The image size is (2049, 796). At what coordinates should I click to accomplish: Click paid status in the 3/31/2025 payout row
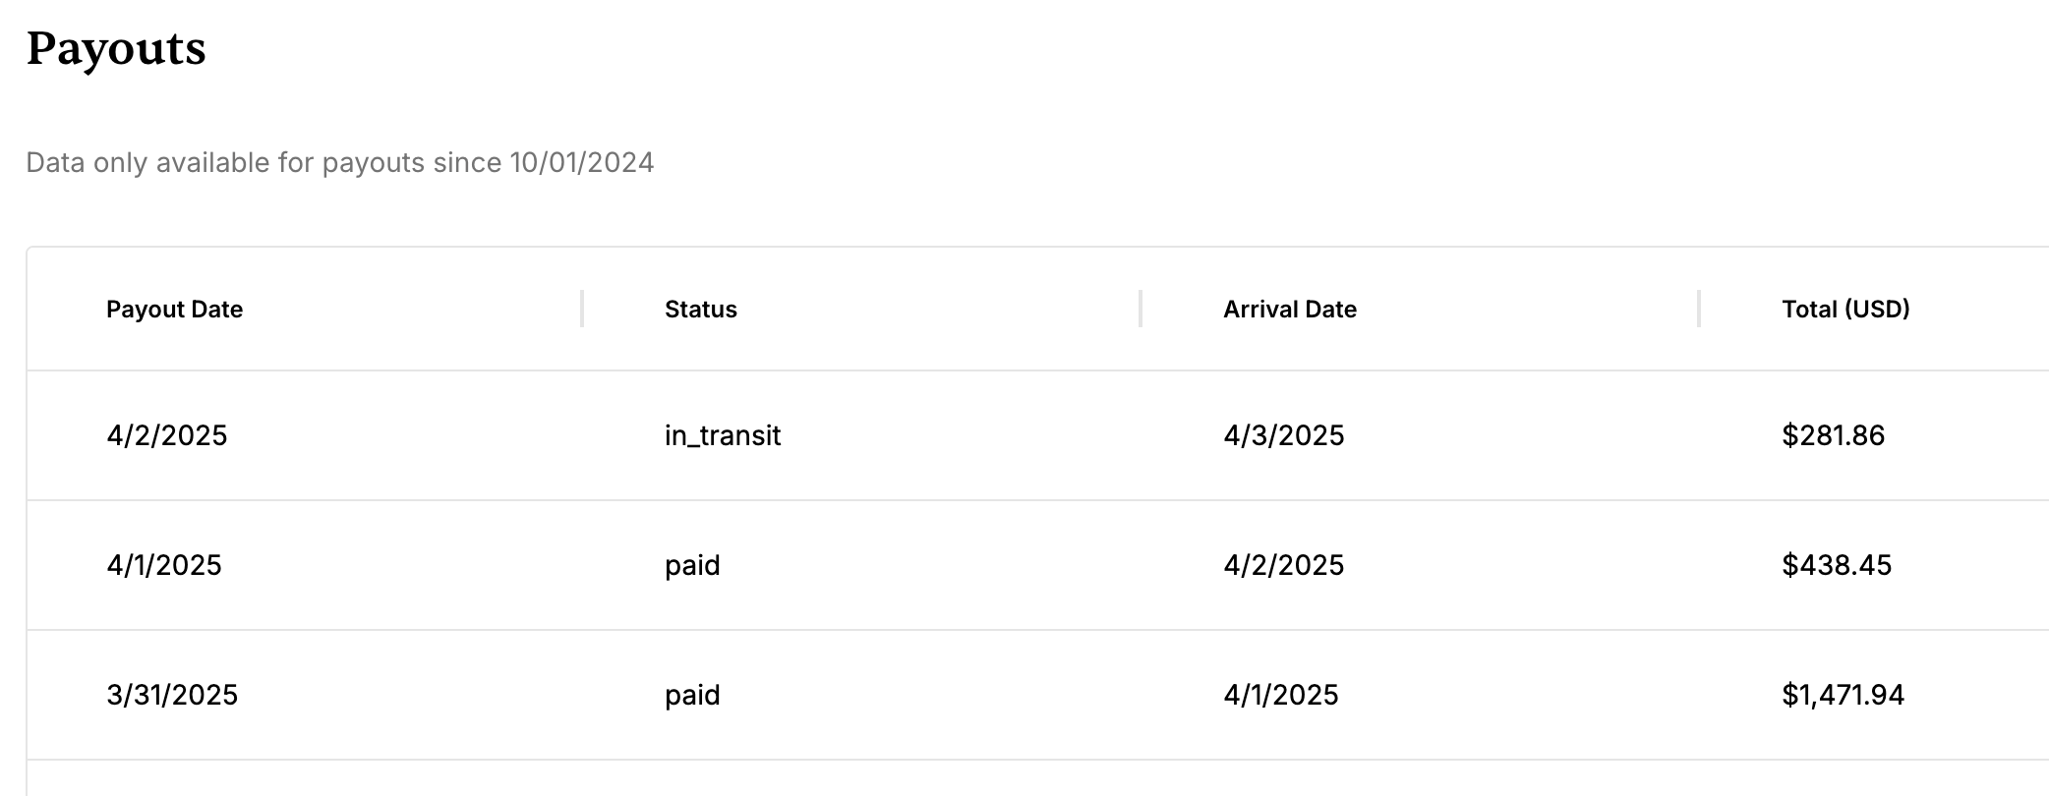(x=692, y=695)
